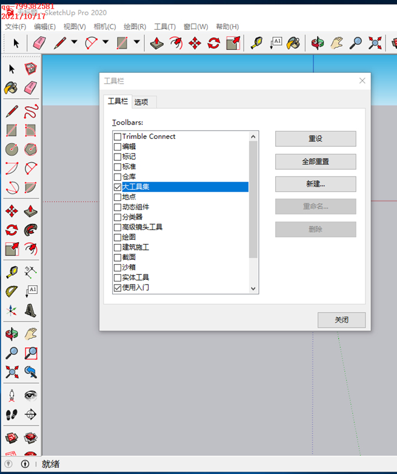The height and width of the screenshot is (474, 397).
Task: Select Position Camera tool in left toolset
Action: coord(12,395)
